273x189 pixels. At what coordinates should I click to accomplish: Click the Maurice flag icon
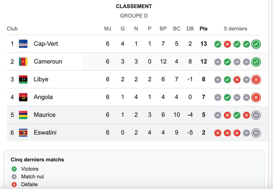[x=23, y=115]
